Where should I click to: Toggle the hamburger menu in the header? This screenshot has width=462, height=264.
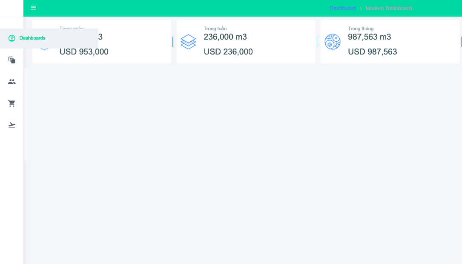(33, 8)
